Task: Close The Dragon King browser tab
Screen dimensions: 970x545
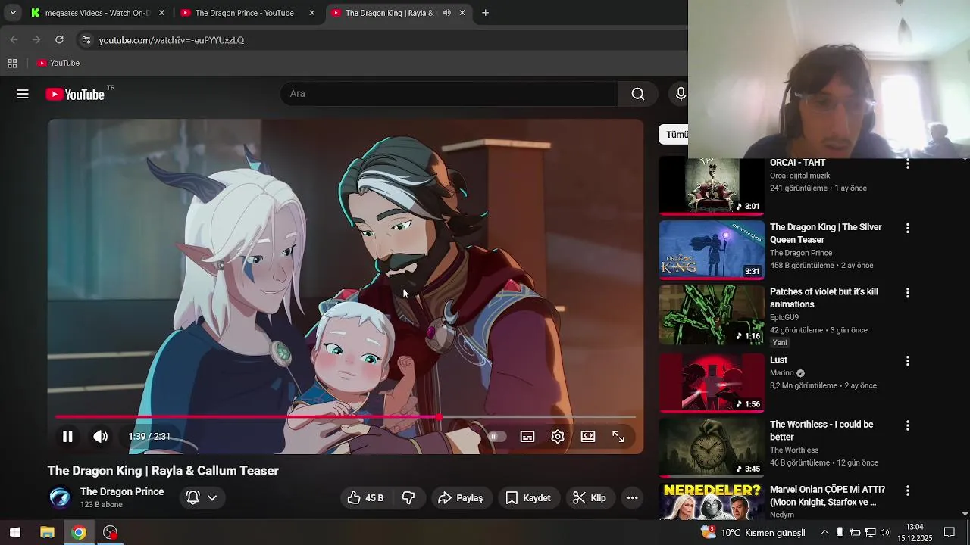Action: (462, 13)
